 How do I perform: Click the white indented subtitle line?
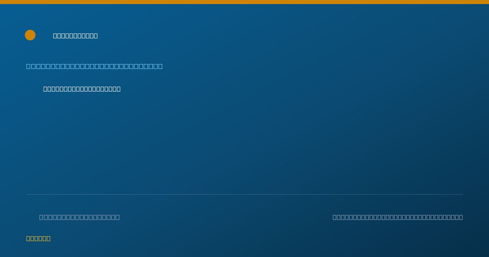pos(82,89)
